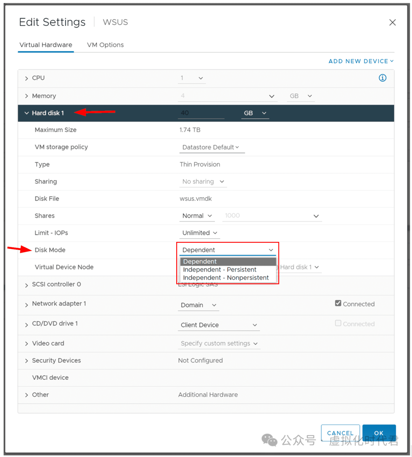
Task: Open Virtual Device Node Hard disk 1 dropdown
Action: 299,267
